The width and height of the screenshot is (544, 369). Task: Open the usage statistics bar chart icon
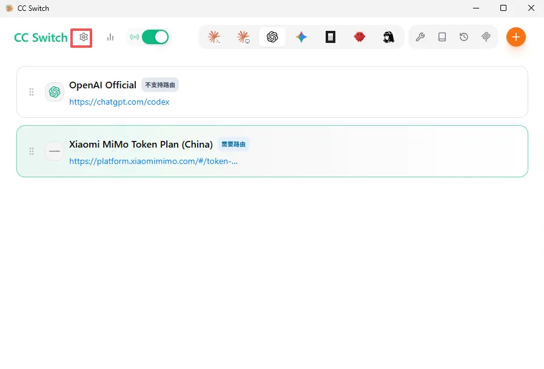(x=110, y=37)
